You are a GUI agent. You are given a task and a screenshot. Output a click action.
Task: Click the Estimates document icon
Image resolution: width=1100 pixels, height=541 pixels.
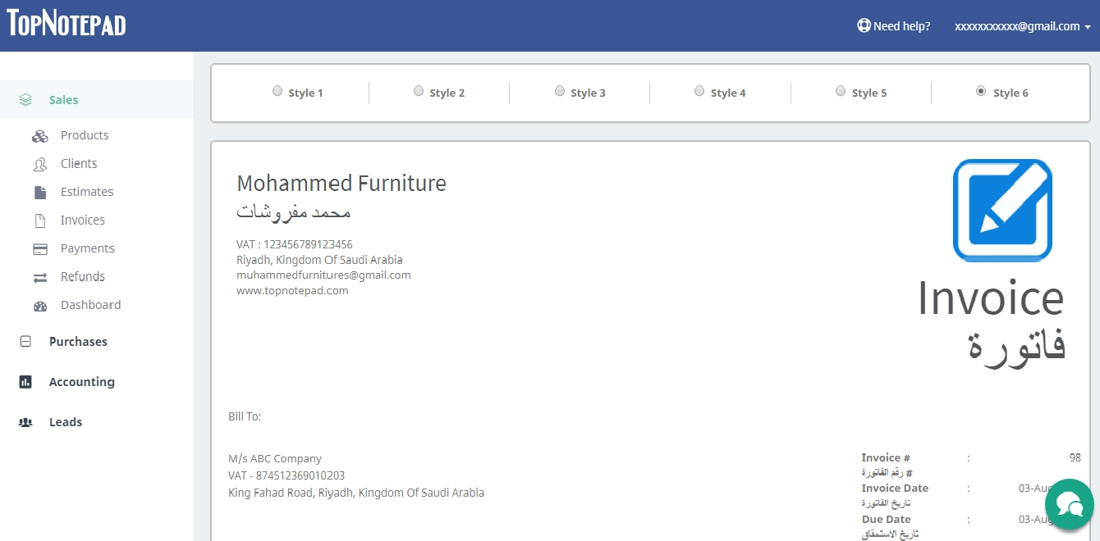[x=39, y=193]
